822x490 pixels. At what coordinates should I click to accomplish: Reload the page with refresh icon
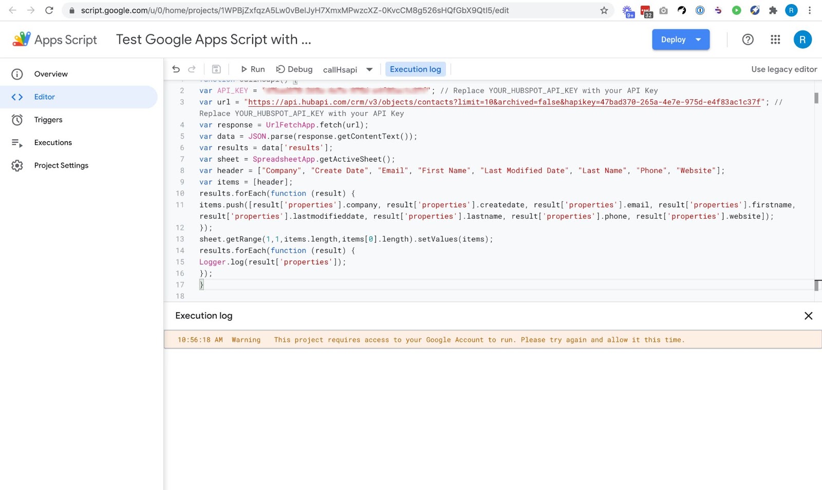(49, 10)
